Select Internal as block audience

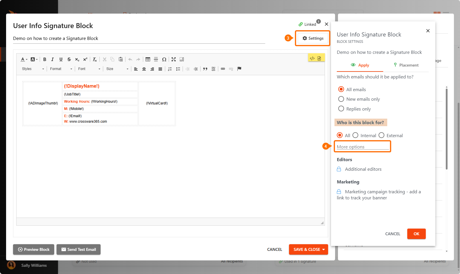(355, 135)
